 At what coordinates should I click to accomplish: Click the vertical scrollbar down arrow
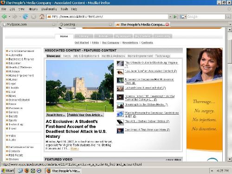tap(230, 159)
